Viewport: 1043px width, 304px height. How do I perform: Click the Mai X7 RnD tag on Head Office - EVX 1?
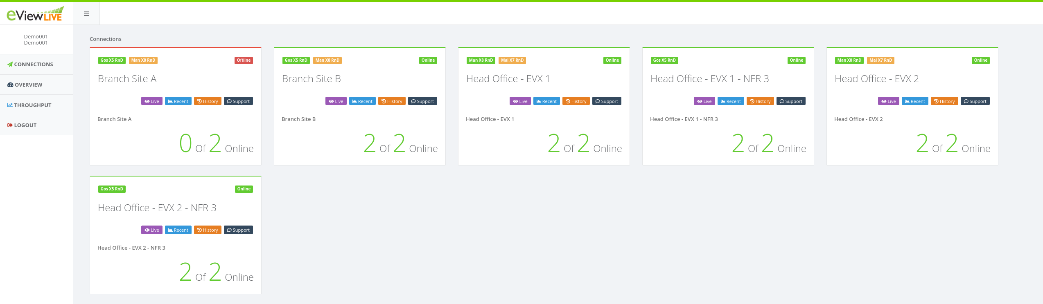(512, 60)
